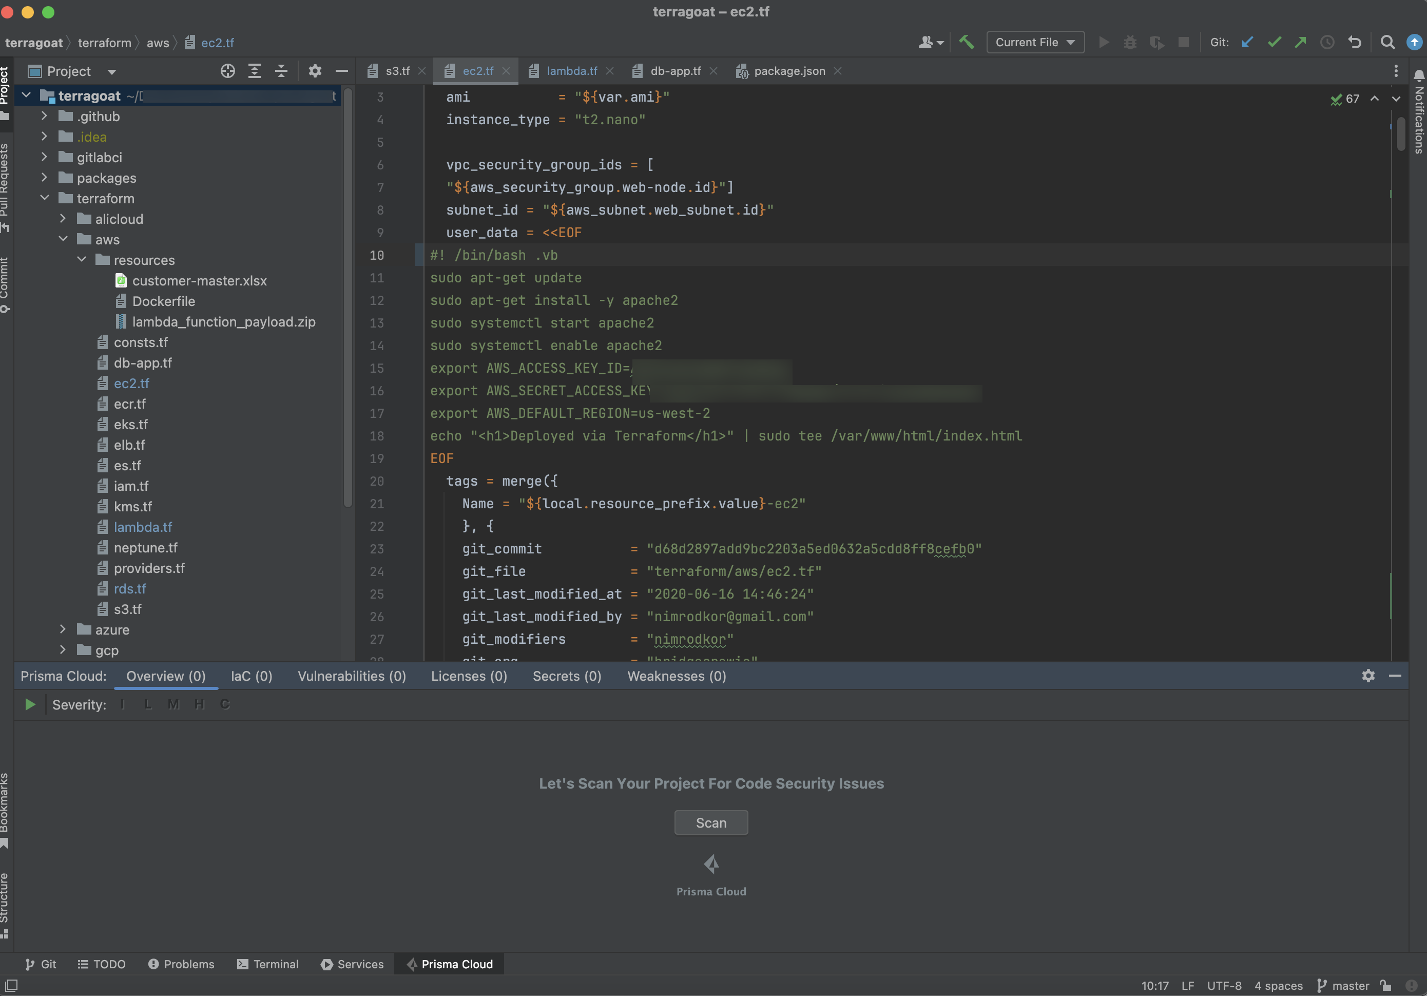This screenshot has height=996, width=1427.
Task: Click the Git commit checkmark icon
Action: (x=1274, y=42)
